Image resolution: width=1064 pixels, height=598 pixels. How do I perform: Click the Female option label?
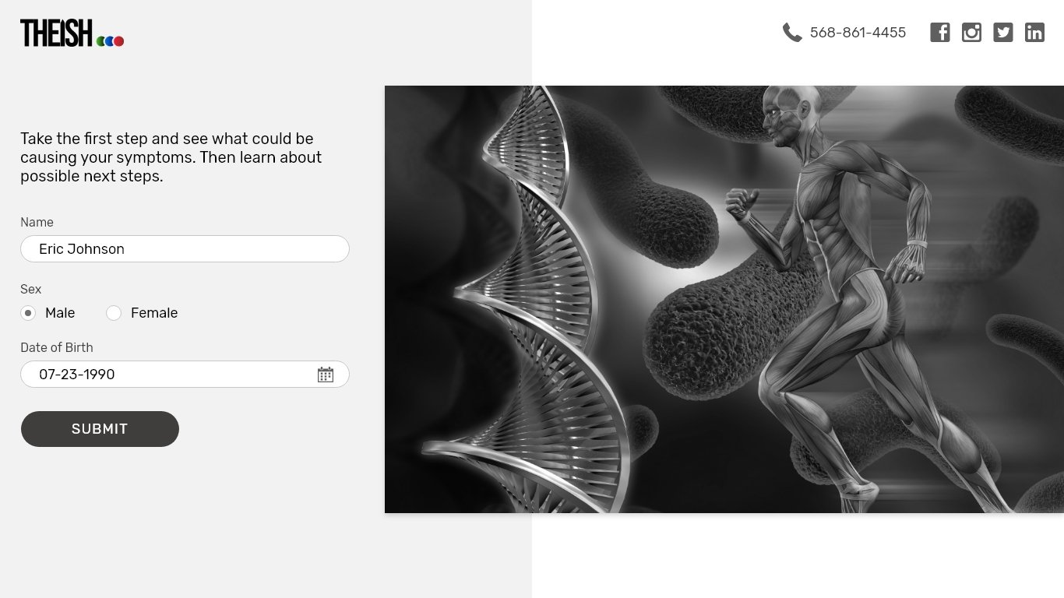click(x=154, y=313)
